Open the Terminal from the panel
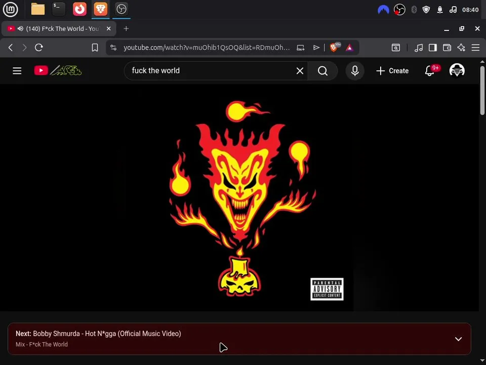 click(x=59, y=9)
